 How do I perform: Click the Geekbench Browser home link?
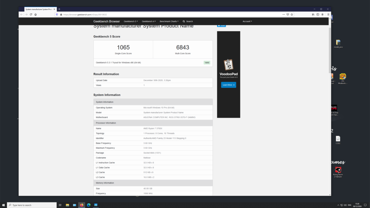(107, 21)
